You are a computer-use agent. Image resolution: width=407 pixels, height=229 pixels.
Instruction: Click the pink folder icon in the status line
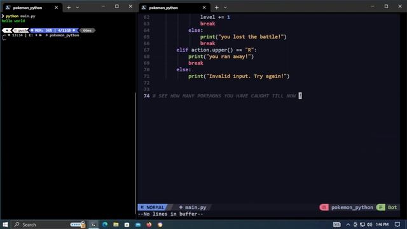pyautogui.click(x=324, y=207)
